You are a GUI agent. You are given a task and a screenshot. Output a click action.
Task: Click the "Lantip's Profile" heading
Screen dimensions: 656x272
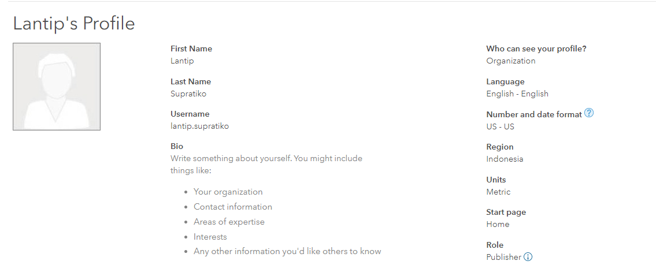(74, 24)
